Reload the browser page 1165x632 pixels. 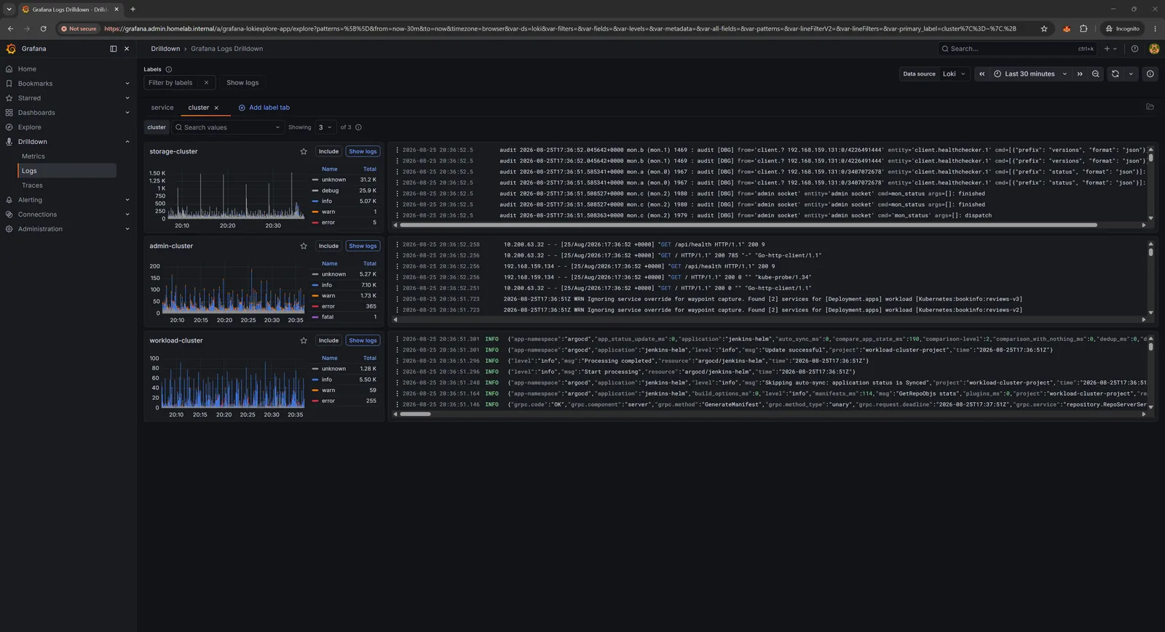(43, 28)
